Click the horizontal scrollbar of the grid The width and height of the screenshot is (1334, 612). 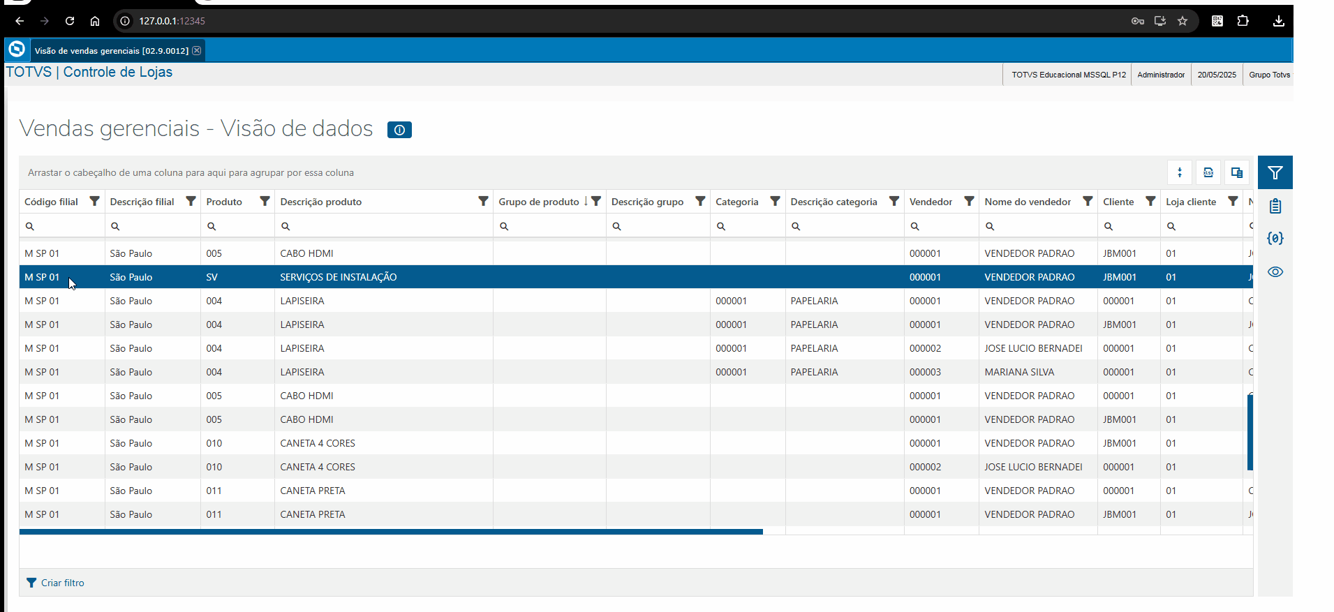click(391, 532)
